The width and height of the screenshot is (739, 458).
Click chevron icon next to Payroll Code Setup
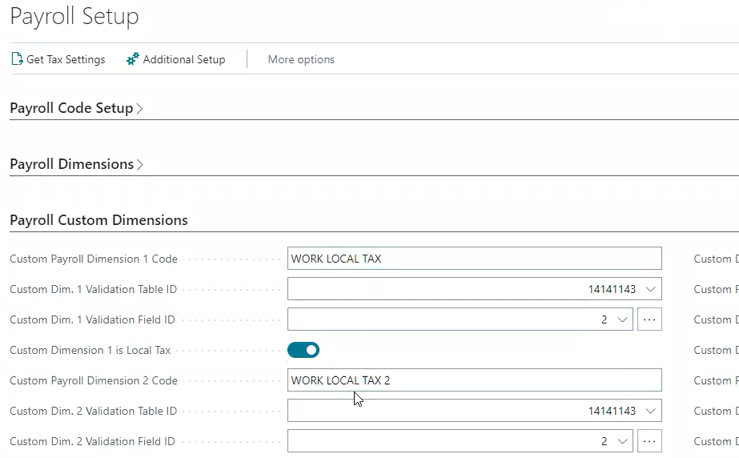coord(140,108)
